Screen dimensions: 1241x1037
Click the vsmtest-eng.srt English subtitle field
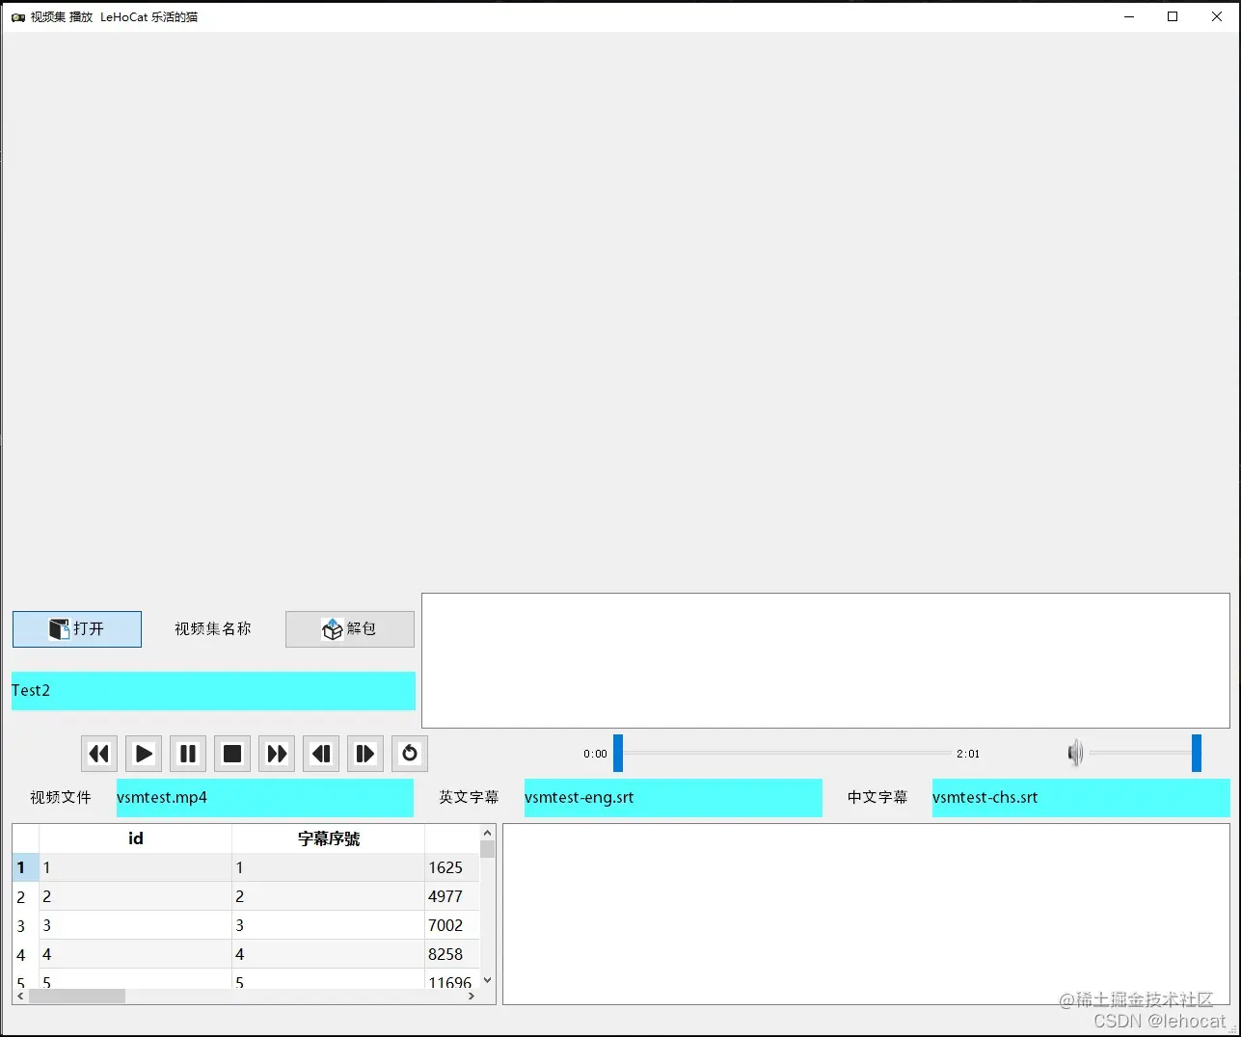673,798
